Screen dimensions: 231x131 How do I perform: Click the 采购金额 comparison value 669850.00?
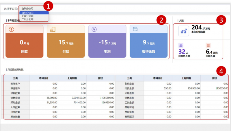pyautogui.click(x=107, y=102)
